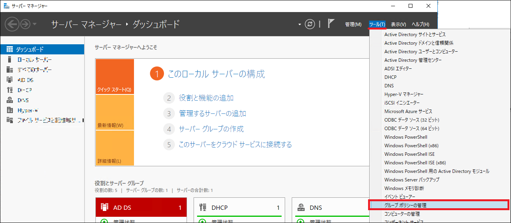This screenshot has height=223, width=511.
Task: Open Hyper-V マネージャー from the menu
Action: pyautogui.click(x=404, y=94)
